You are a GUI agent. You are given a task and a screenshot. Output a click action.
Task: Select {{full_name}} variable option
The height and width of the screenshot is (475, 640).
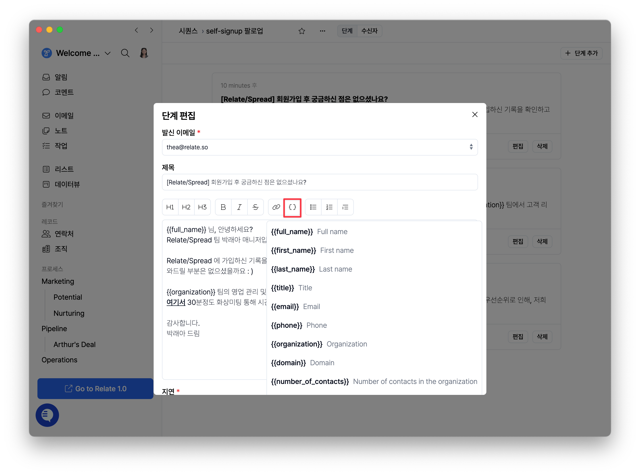point(374,232)
